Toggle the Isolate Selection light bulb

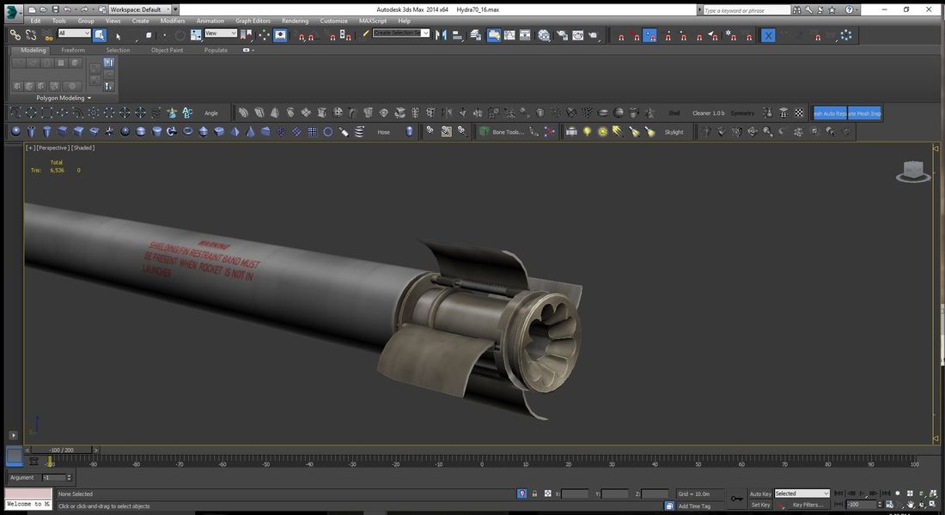[522, 494]
